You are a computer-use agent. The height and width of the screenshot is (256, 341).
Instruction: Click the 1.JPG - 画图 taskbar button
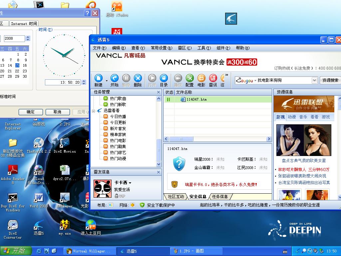coord(196,251)
